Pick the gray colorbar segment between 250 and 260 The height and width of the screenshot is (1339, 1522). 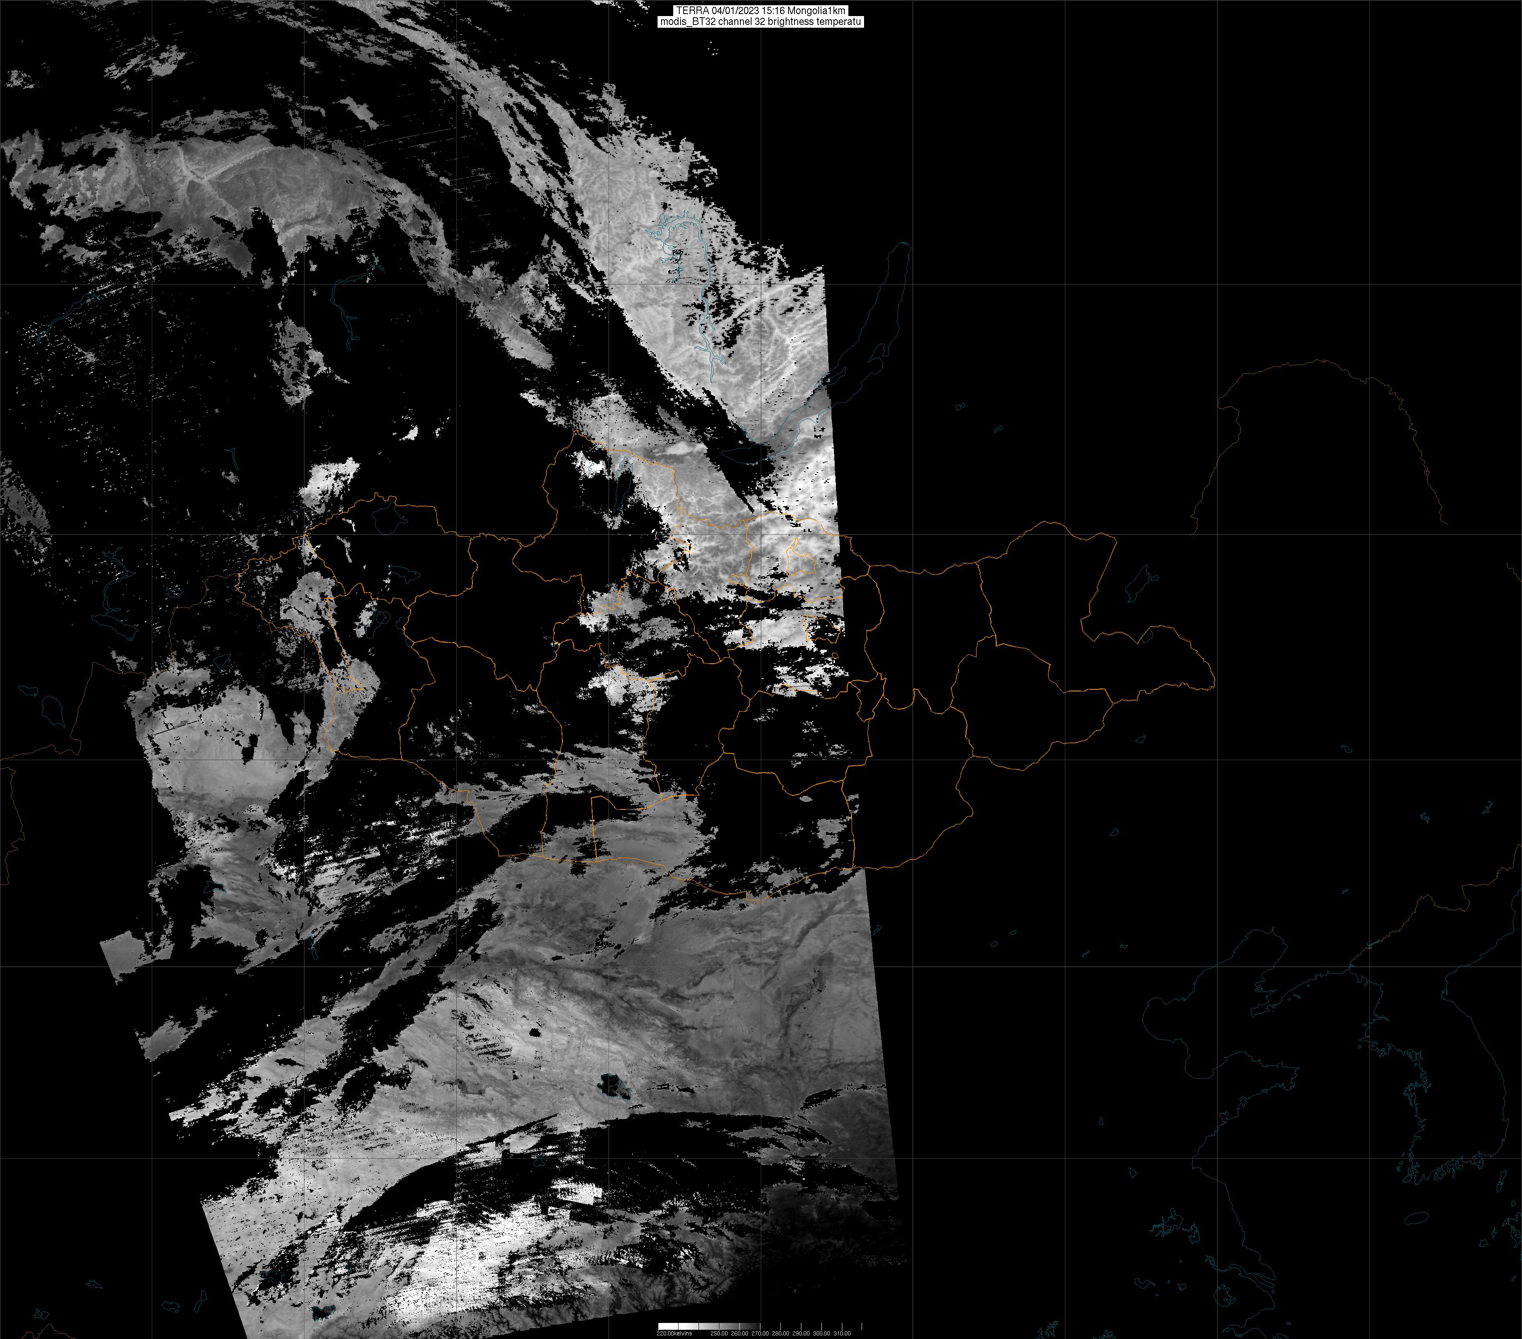coord(730,1326)
